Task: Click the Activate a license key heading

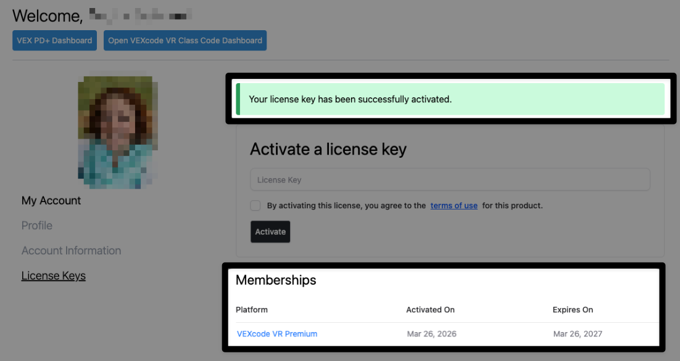Action: pyautogui.click(x=328, y=149)
